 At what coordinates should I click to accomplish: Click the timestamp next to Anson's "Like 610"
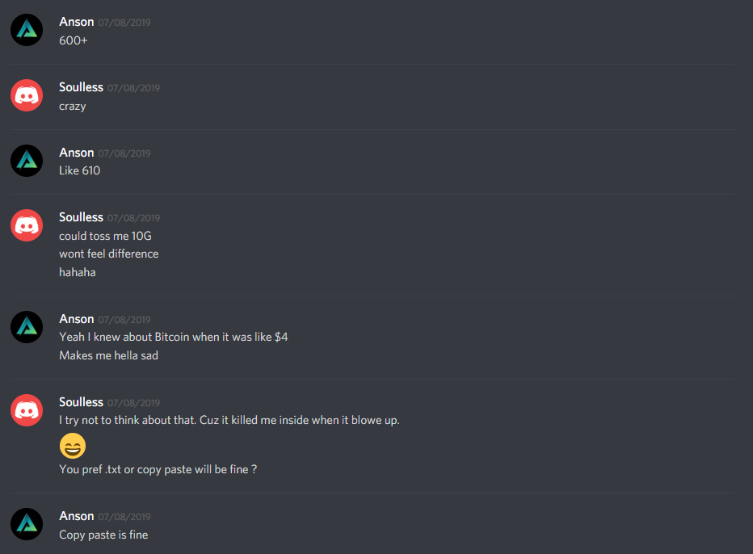pos(124,153)
